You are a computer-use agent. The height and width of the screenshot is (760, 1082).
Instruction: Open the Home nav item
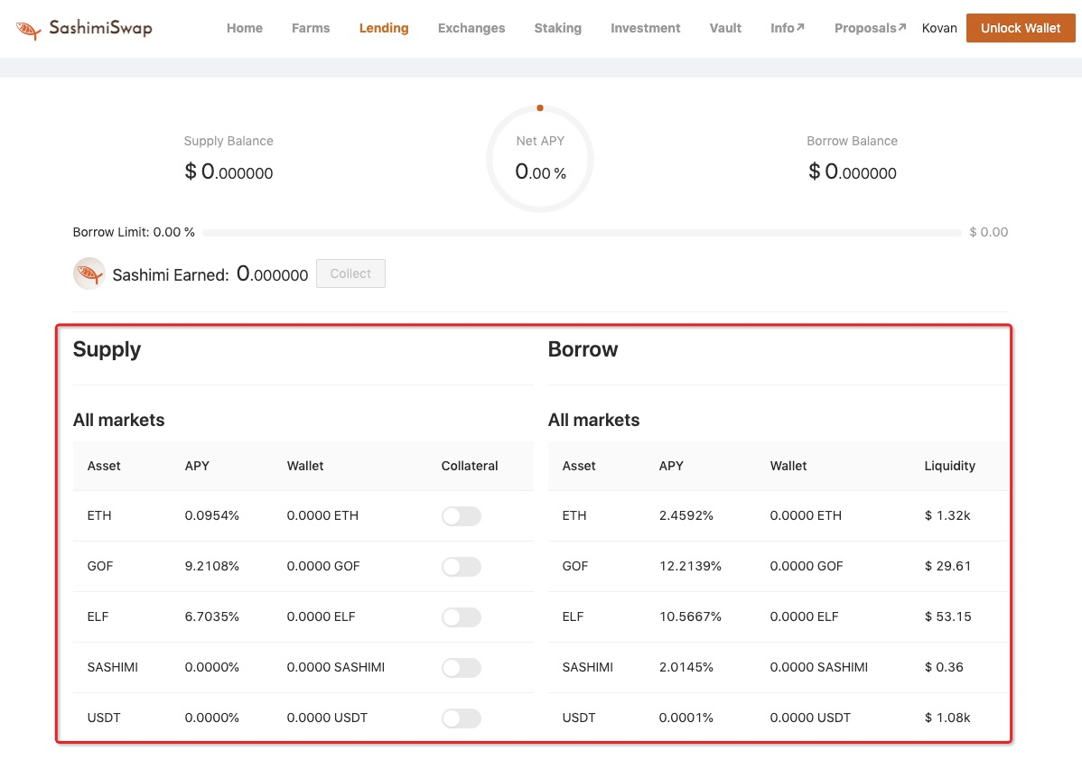coord(244,28)
